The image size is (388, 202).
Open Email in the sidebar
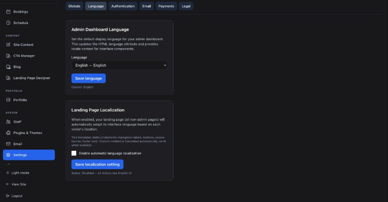29,144
